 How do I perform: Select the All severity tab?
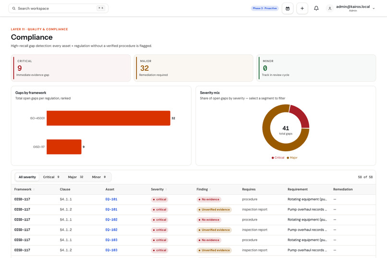point(27,177)
